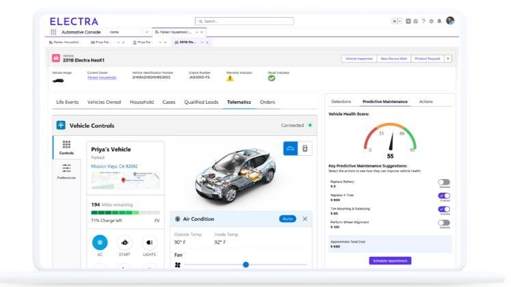Close the 2018 Ele... subtab
Screen dimensions: 511x287
(207, 42)
